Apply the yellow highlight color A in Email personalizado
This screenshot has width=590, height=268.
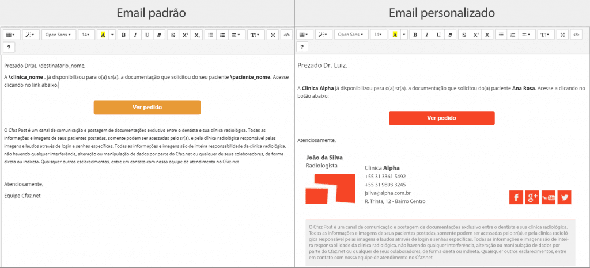click(395, 35)
